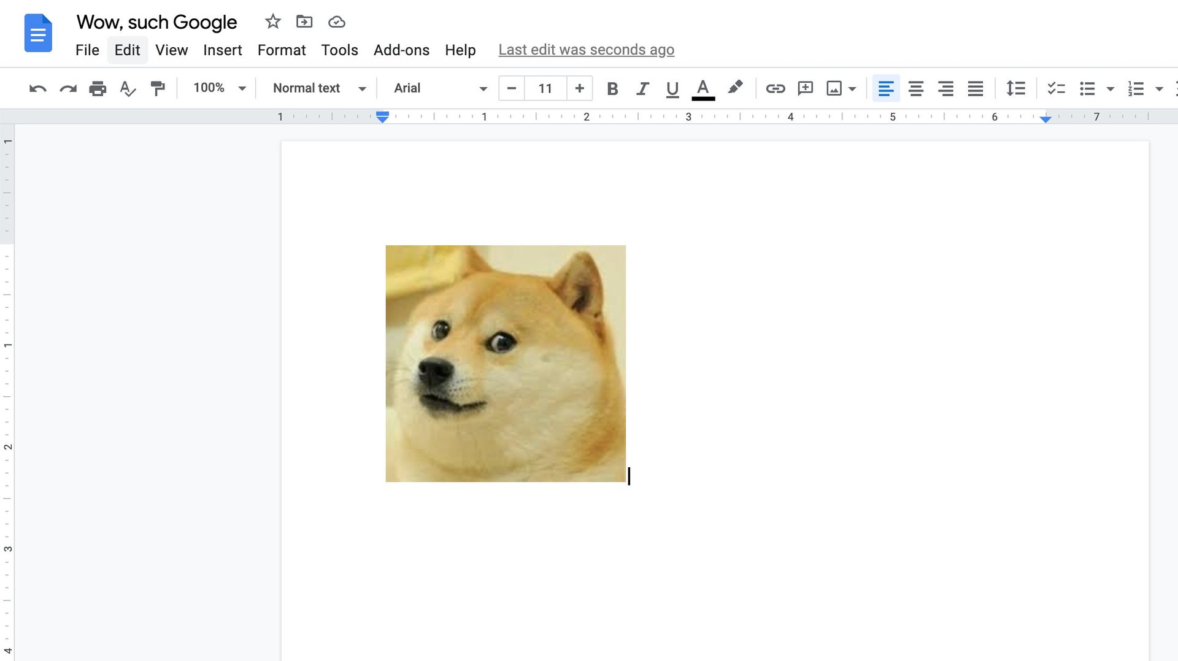The image size is (1178, 661).
Task: Expand numbered list style options
Action: click(x=1159, y=89)
